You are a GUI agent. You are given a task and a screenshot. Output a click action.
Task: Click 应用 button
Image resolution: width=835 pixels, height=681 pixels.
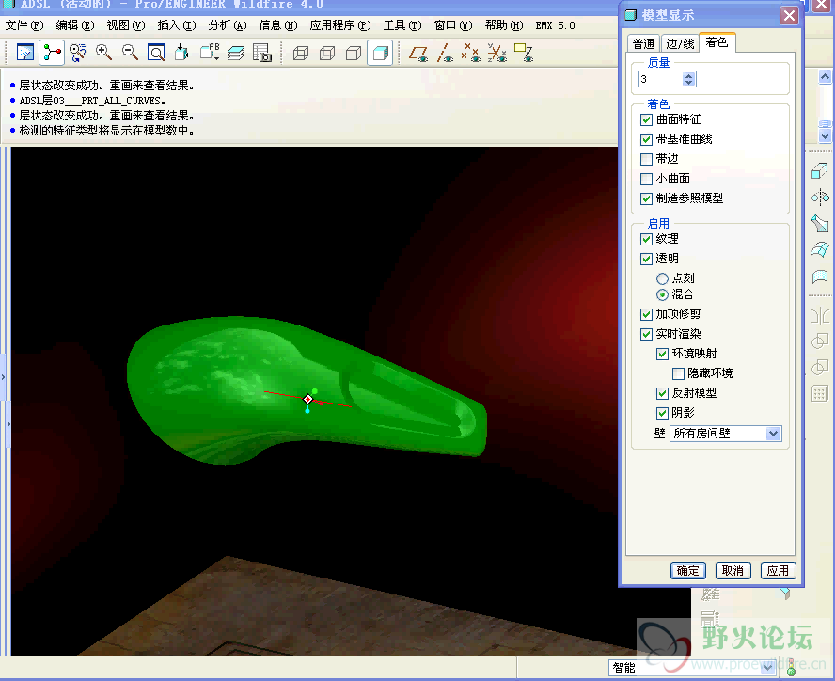point(778,571)
